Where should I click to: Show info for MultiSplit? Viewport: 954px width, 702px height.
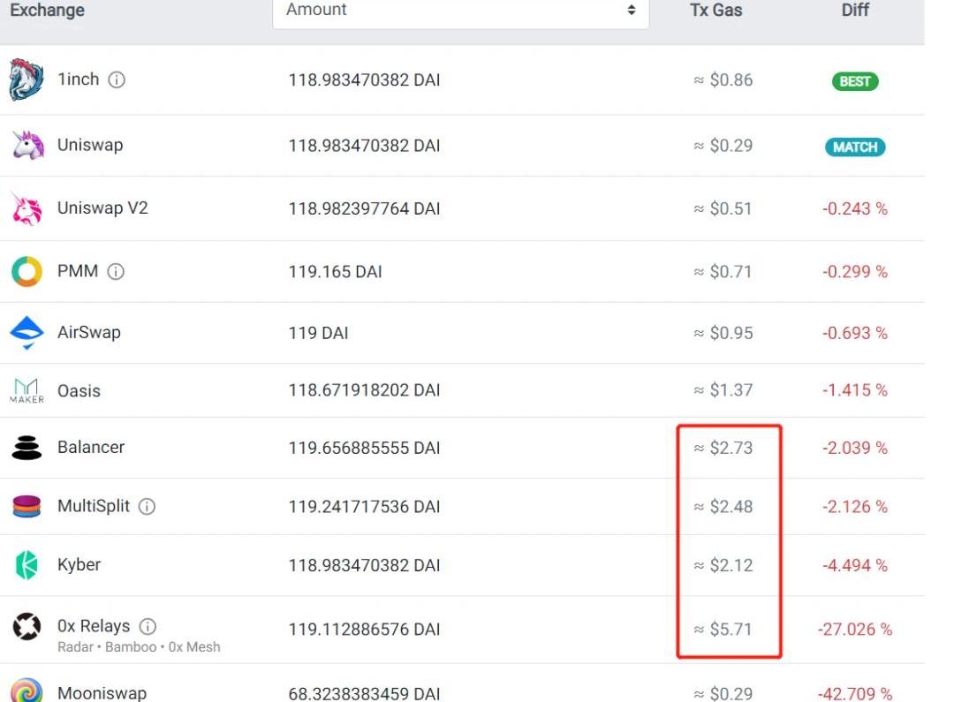pos(148,507)
